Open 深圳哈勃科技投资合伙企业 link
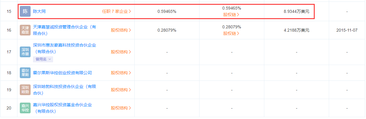Image resolution: width=366 pixels, height=119 pixels. coord(64,90)
